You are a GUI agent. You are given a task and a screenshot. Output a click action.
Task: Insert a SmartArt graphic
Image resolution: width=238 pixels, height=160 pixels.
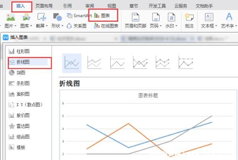pyautogui.click(x=79, y=15)
